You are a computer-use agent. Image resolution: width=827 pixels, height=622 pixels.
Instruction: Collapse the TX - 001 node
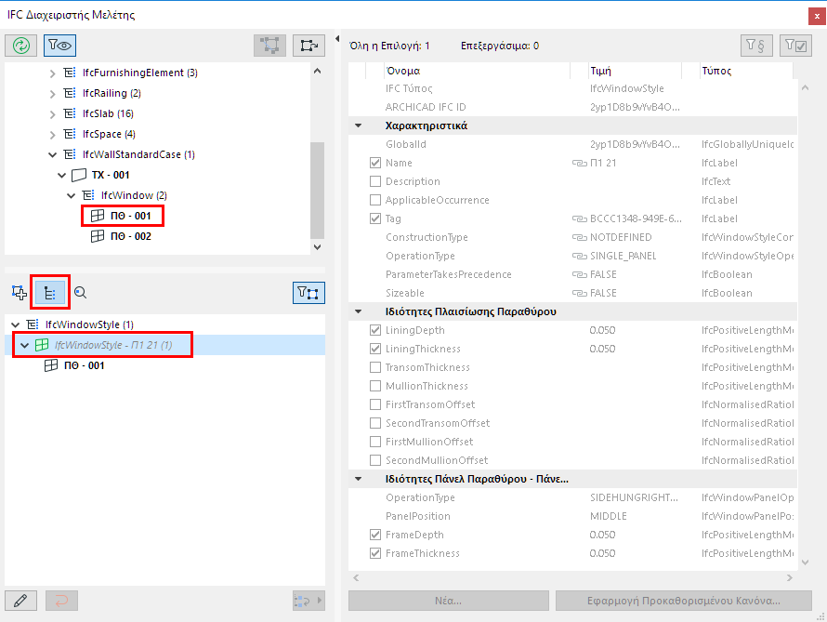61,175
